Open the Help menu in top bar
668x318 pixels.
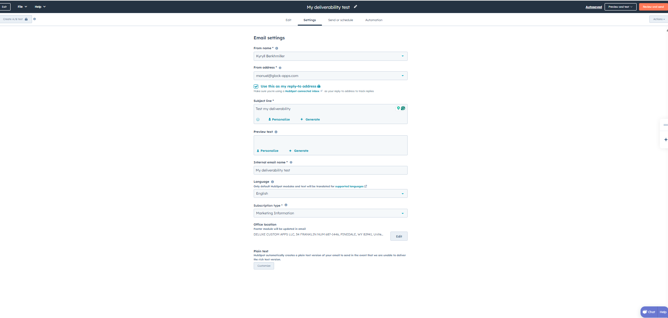(40, 7)
